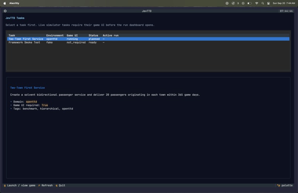Click the fake environment cell
Image resolution: width=298 pixels, height=193 pixels.
50,43
